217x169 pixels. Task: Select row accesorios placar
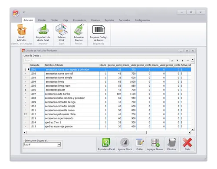pos(107,90)
